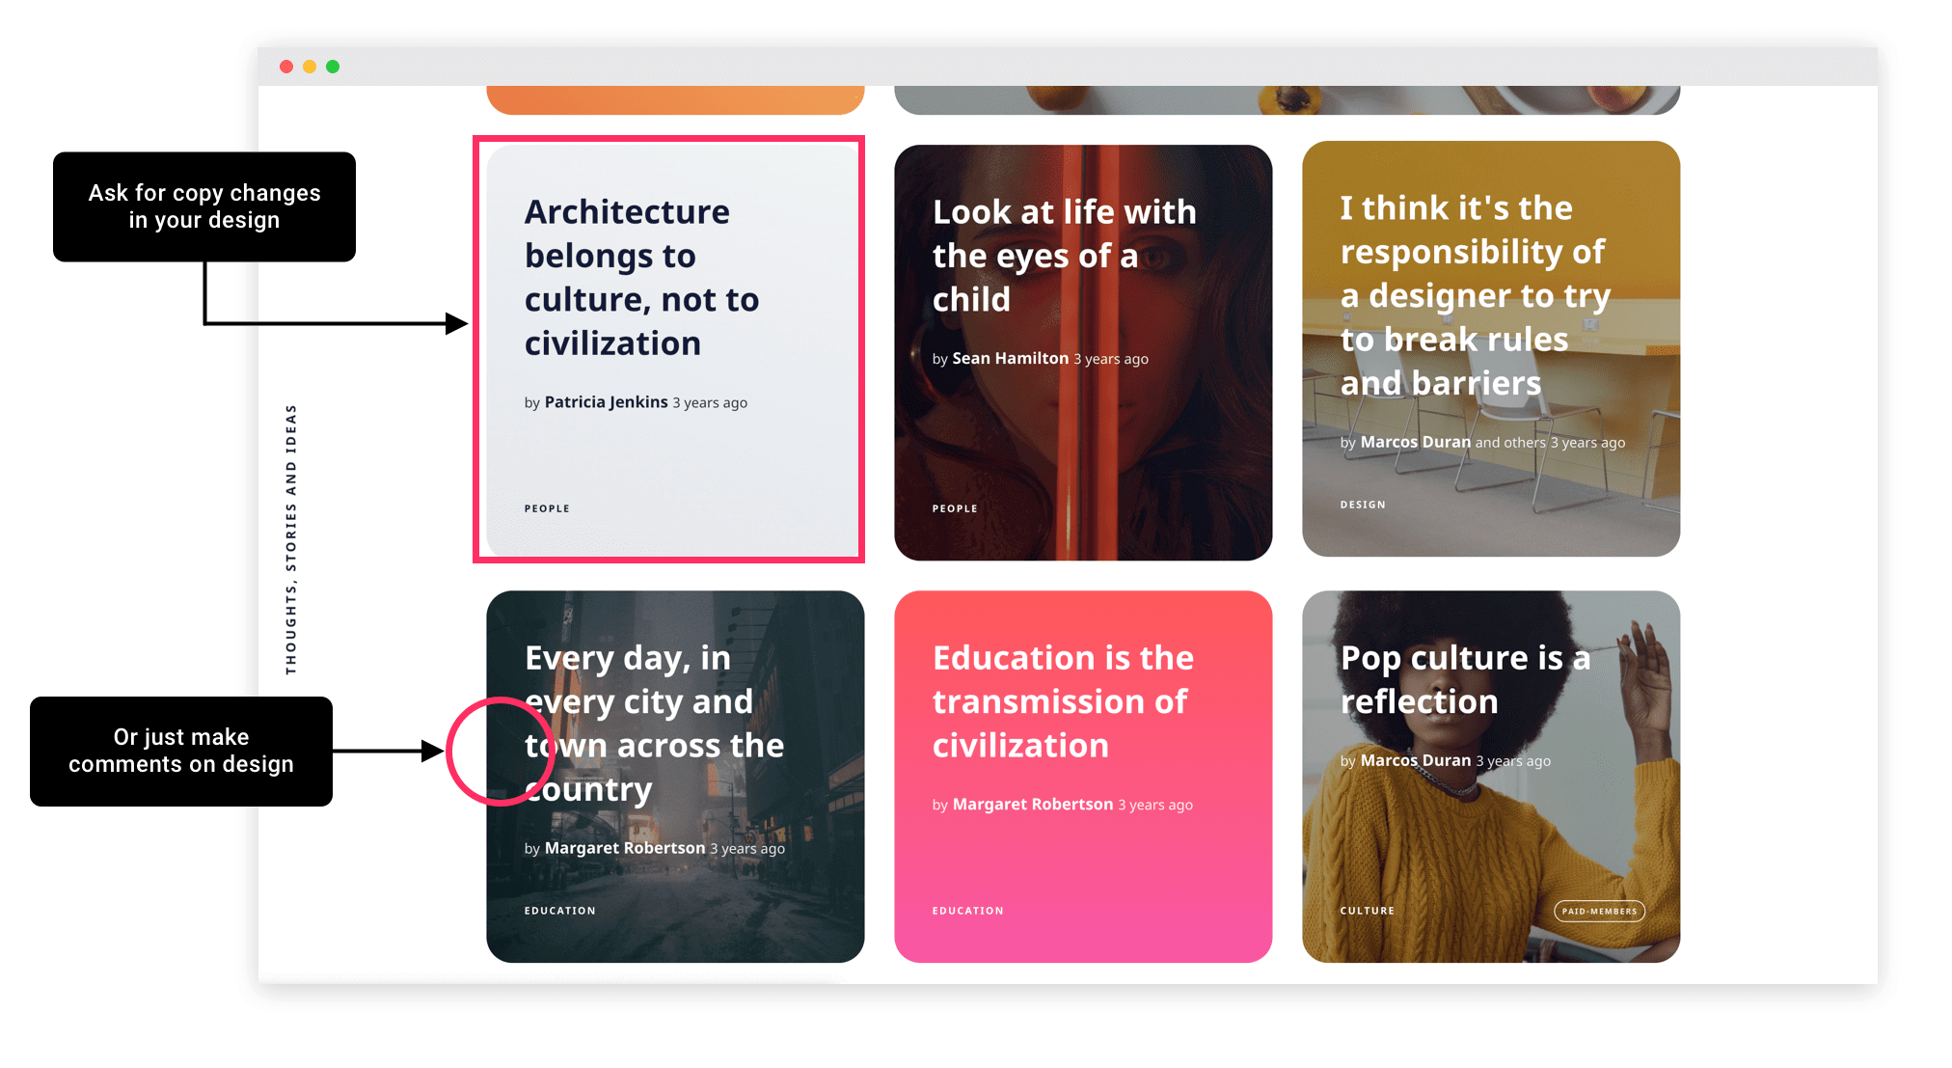Open the CULTURE category label
This screenshot has width=1952, height=1068.
[1369, 910]
